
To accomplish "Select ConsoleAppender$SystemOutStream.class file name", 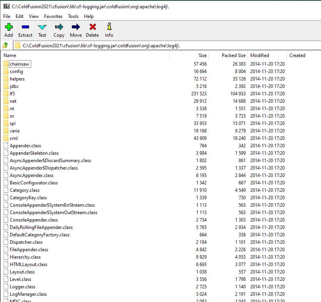I will point(53,213).
